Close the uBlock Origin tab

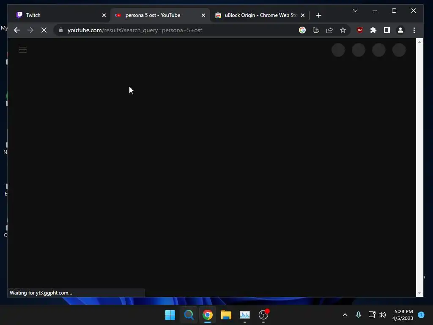point(303,15)
